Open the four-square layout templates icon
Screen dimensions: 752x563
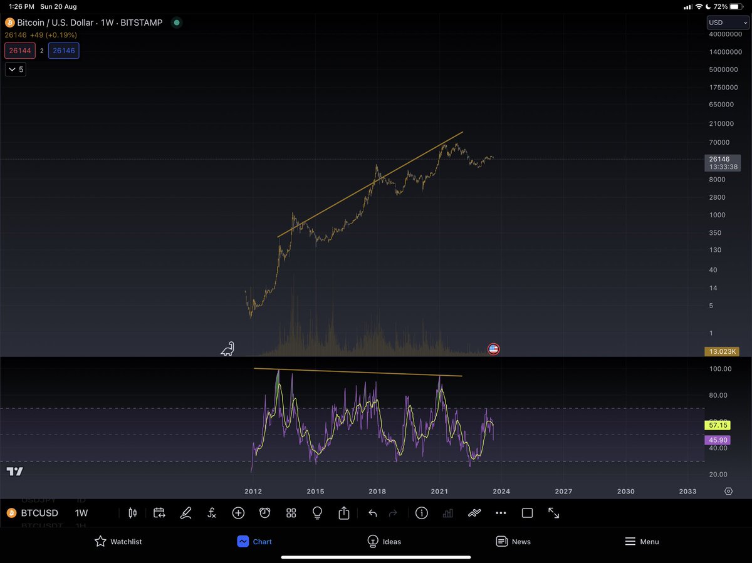coord(291,513)
